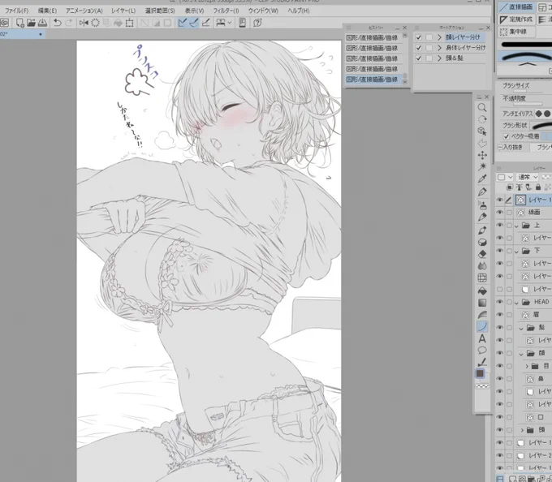The width and height of the screenshot is (552, 482).
Task: Select the Blend droplets tool
Action: [482, 266]
